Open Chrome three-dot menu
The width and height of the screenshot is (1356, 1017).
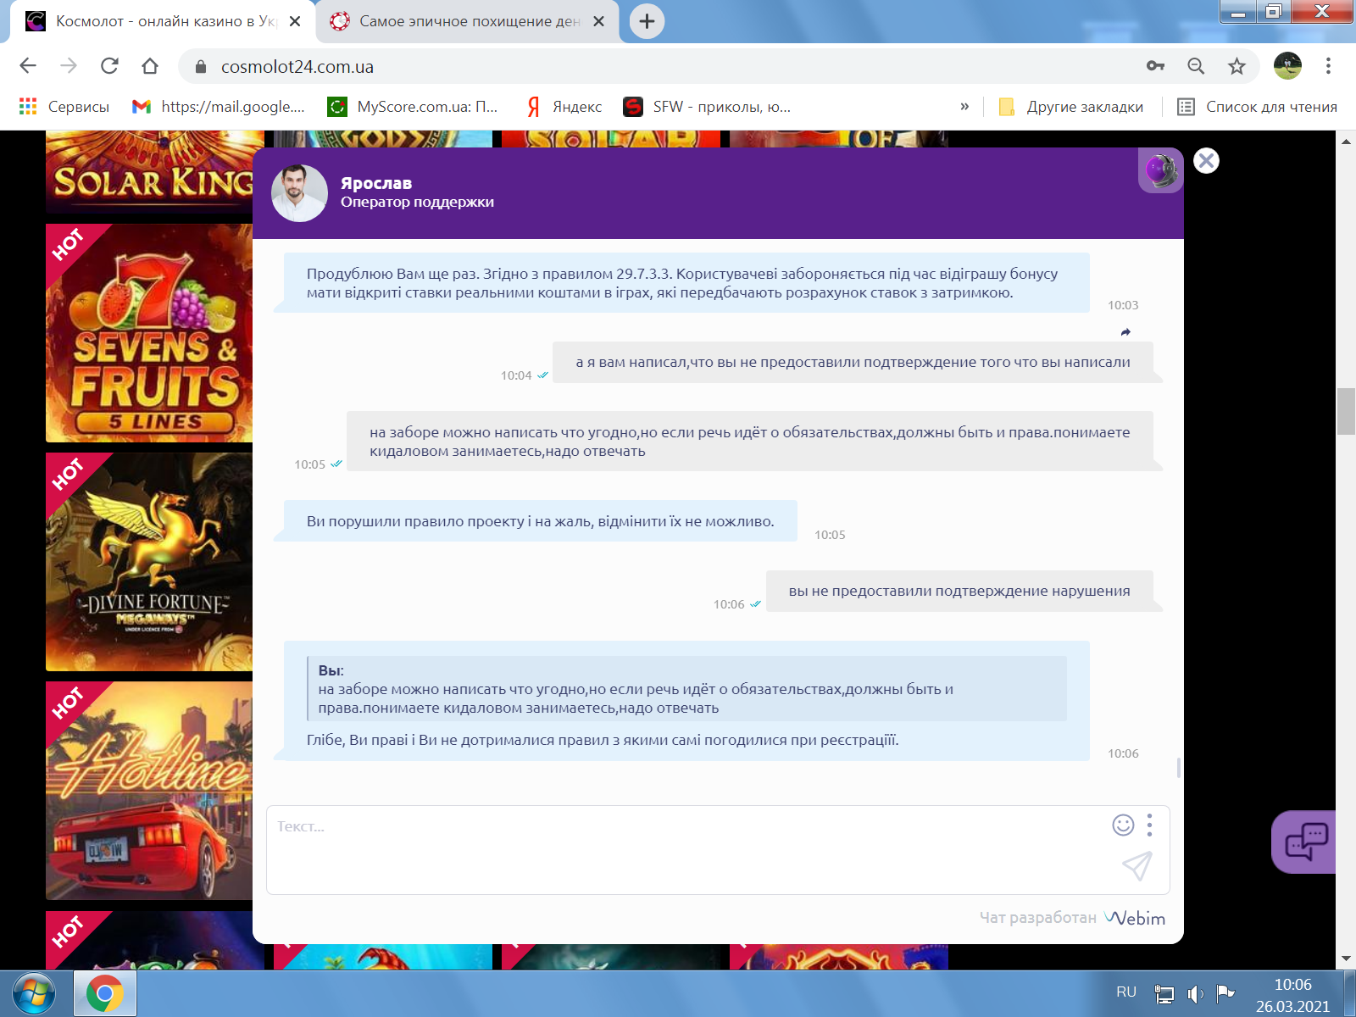point(1328,66)
